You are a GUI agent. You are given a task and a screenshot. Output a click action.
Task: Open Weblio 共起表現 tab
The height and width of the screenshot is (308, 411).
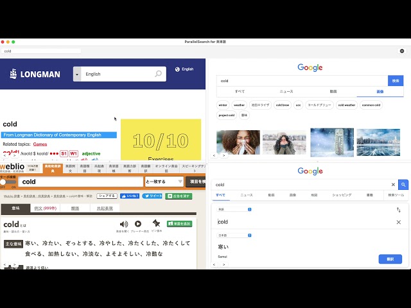(105, 208)
